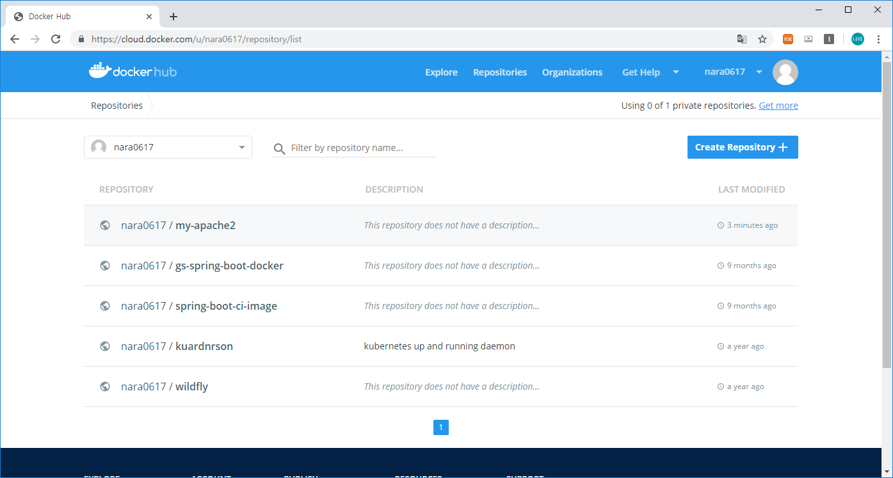The width and height of the screenshot is (893, 478).
Task: Click the REPOSITORY column header
Action: (126, 189)
